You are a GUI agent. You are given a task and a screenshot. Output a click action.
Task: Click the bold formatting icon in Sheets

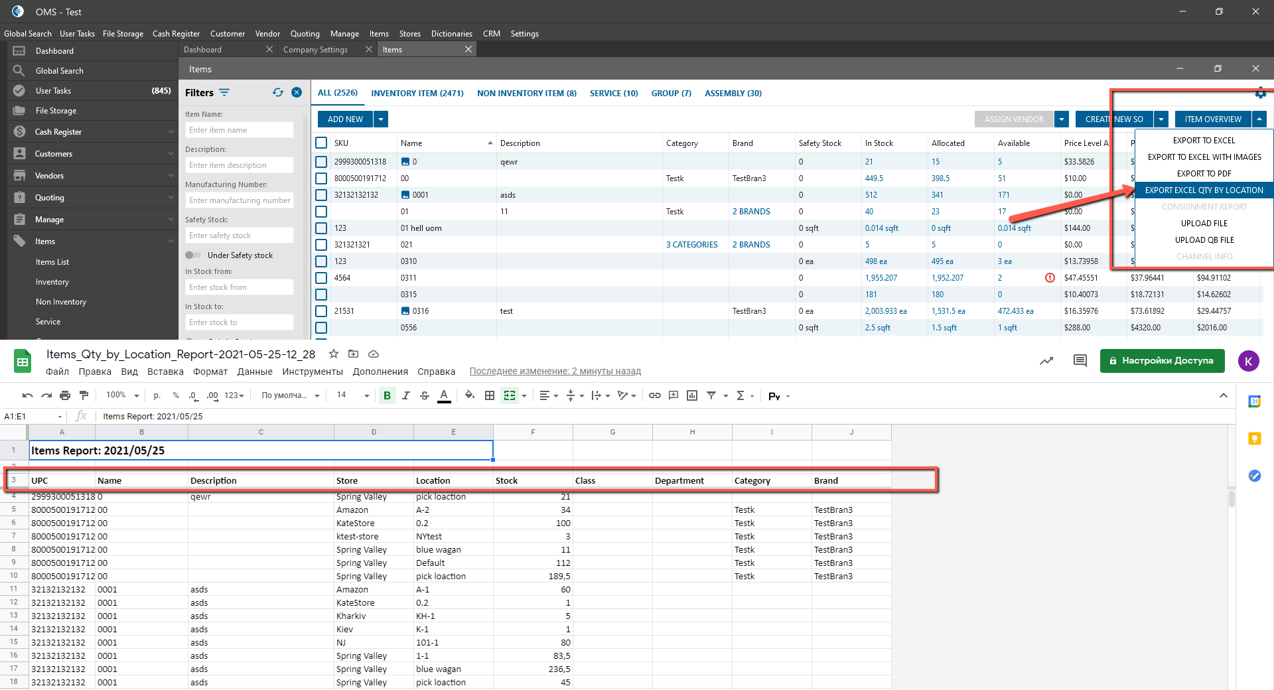tap(387, 396)
